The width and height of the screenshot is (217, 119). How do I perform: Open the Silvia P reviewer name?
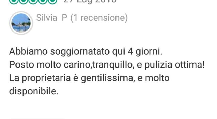click(x=52, y=18)
